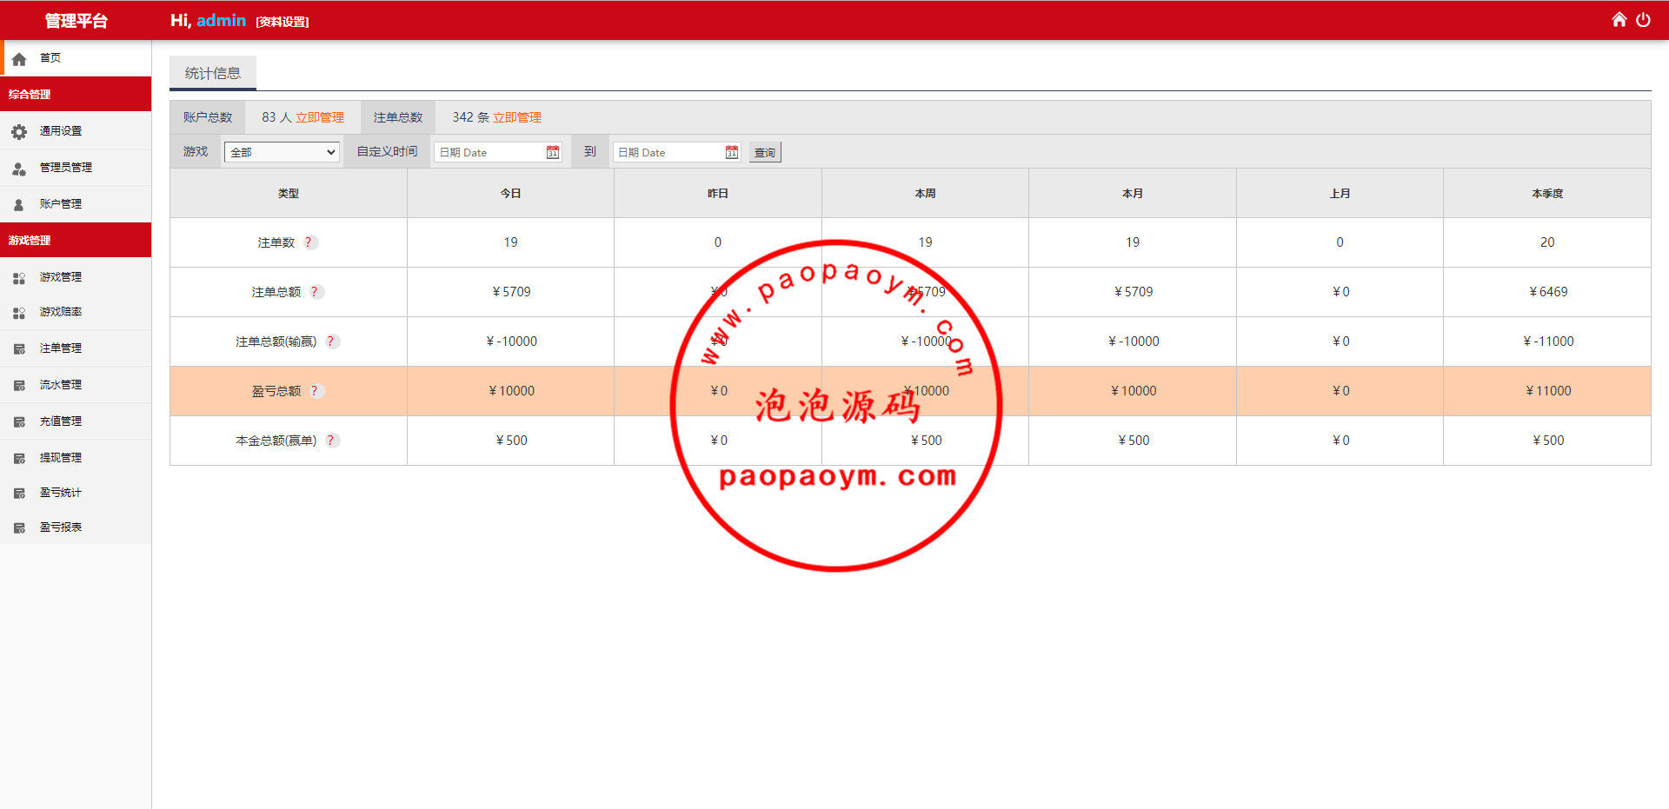This screenshot has height=809, width=1669.
Task: Click the home icon in top-right header
Action: coord(1619,19)
